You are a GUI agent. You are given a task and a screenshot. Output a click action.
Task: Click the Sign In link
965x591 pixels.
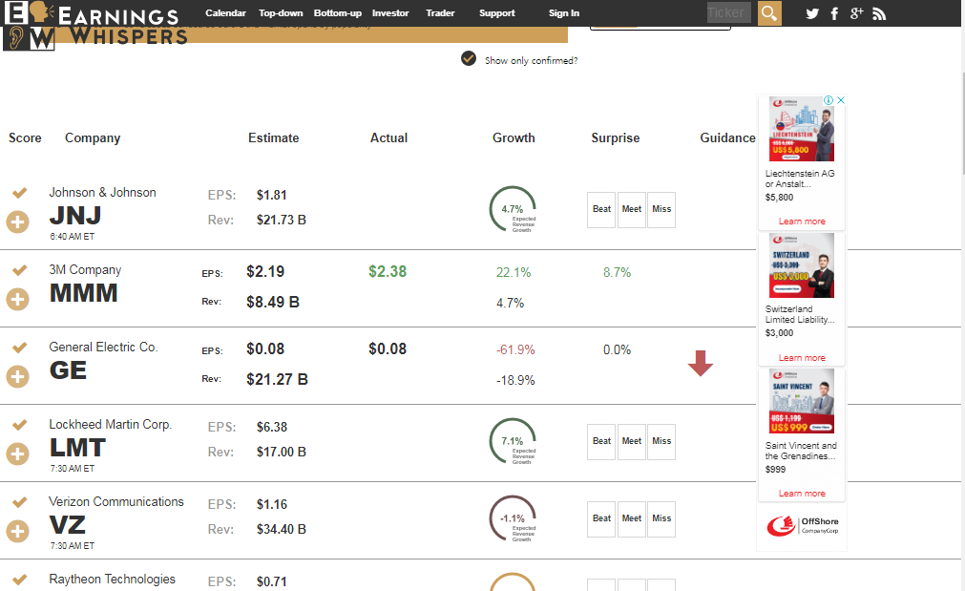coord(564,13)
